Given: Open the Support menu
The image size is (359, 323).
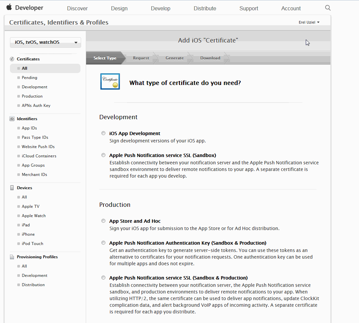Looking at the screenshot, I should tap(249, 8).
